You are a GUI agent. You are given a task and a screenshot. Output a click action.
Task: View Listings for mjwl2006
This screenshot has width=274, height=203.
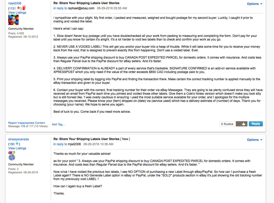tap(17, 13)
